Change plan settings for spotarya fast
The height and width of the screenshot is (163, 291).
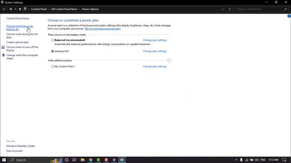click(155, 51)
